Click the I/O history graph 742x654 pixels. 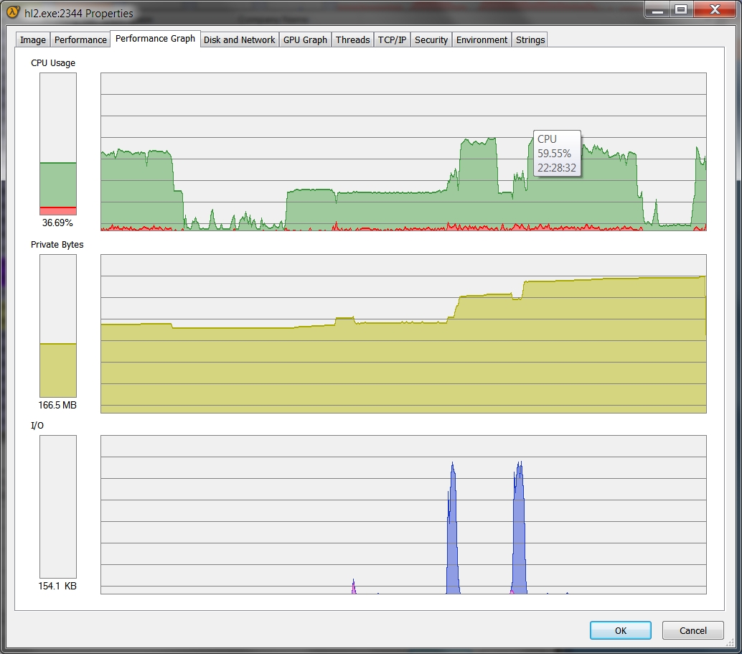(x=404, y=515)
